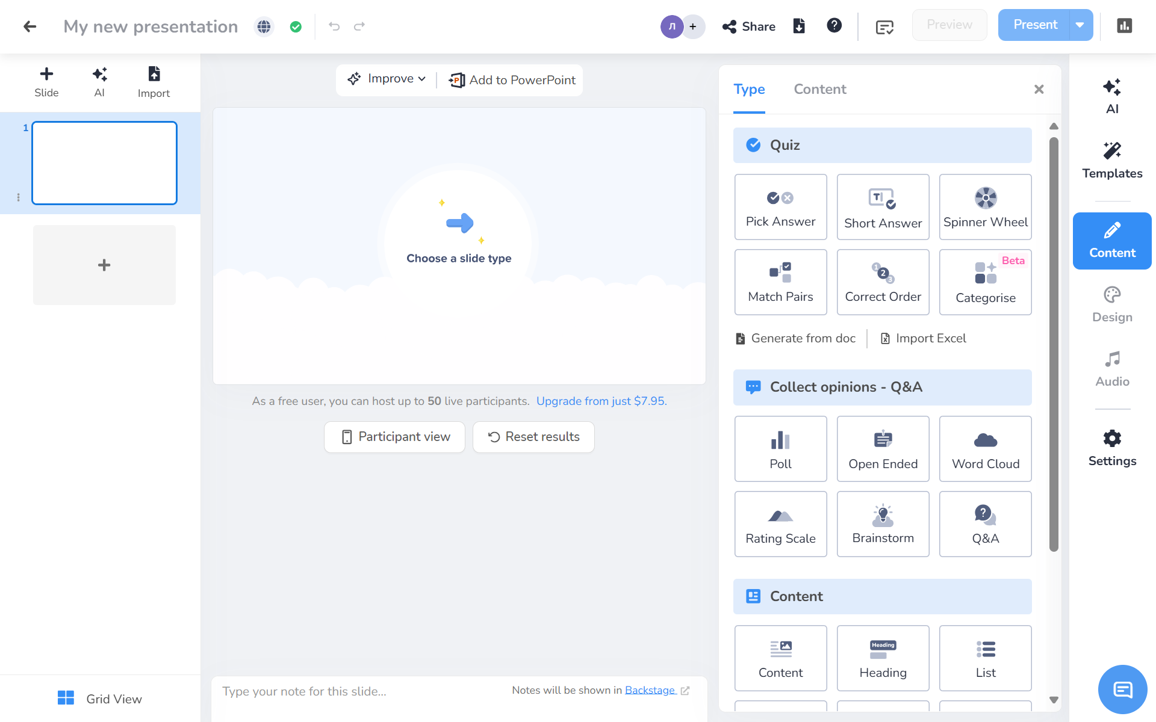The width and height of the screenshot is (1156, 722).
Task: Undo the last action
Action: (334, 26)
